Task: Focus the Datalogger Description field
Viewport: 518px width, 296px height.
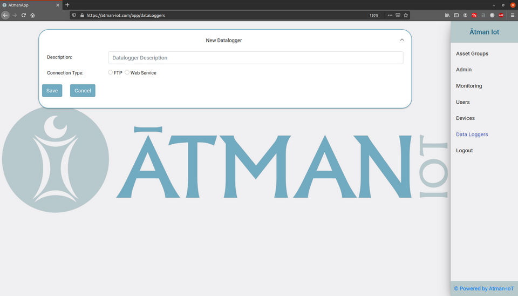Action: click(x=255, y=58)
